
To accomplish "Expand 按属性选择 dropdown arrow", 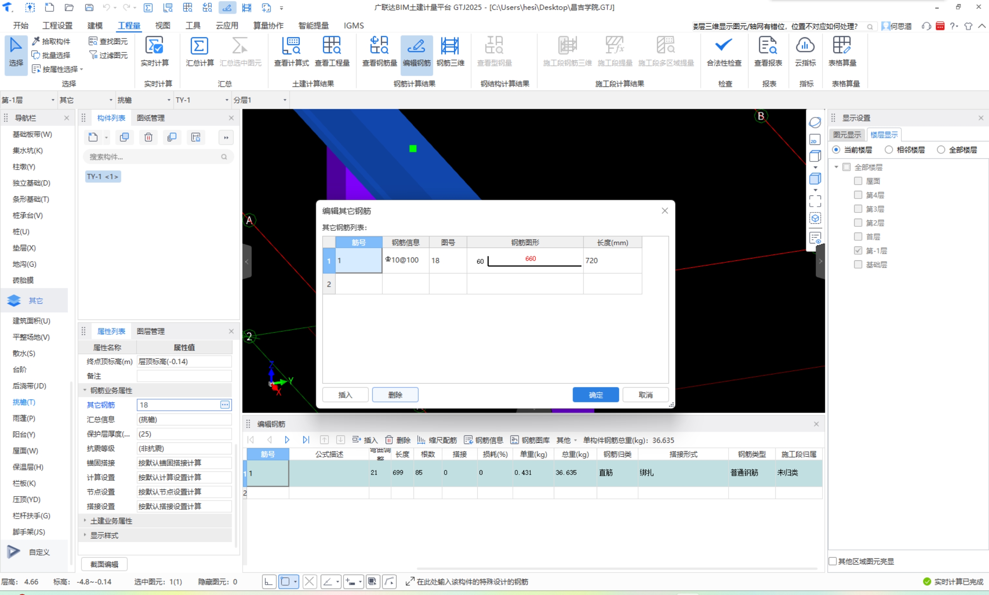I will pos(82,70).
